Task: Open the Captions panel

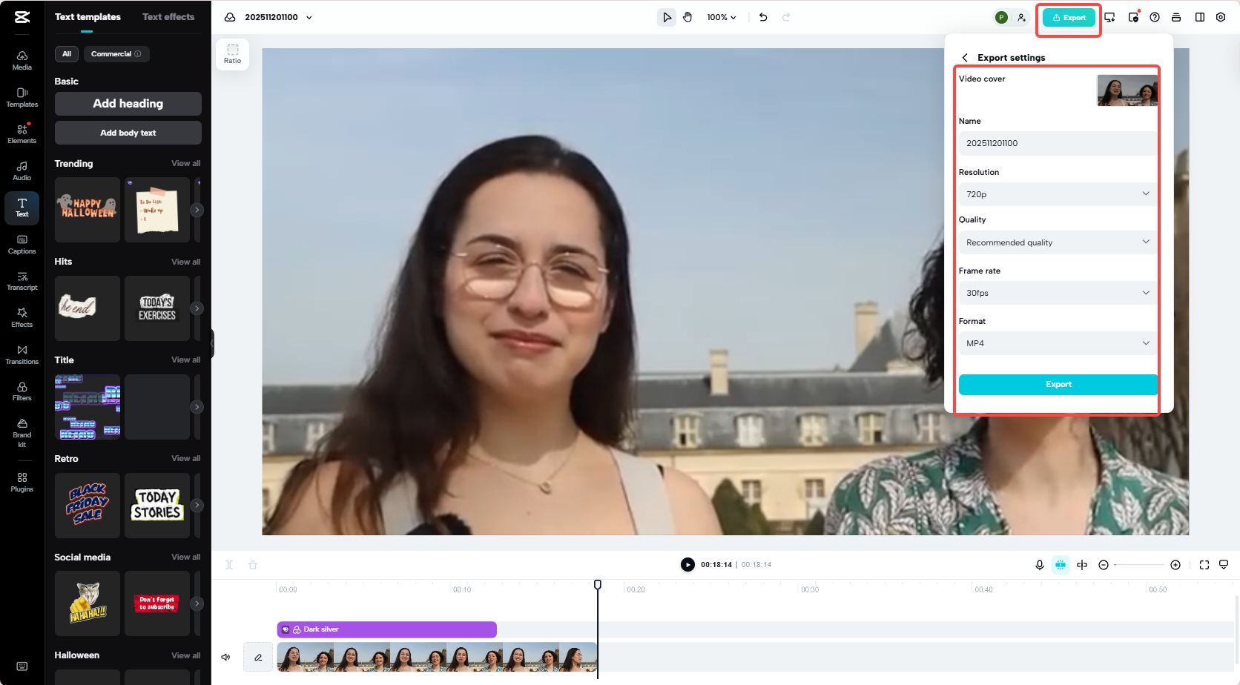Action: click(22, 243)
